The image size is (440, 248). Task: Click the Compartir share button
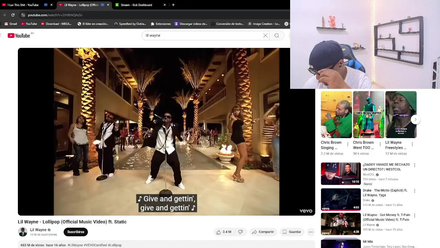click(x=263, y=232)
